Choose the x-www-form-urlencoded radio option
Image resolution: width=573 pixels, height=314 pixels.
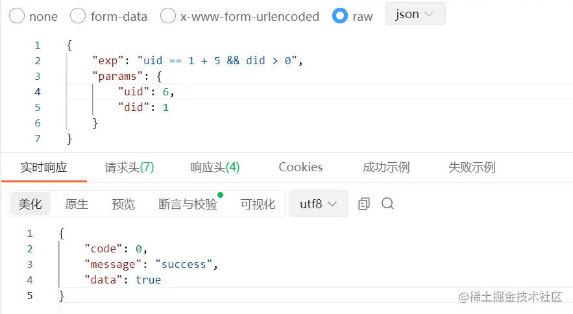click(x=168, y=16)
